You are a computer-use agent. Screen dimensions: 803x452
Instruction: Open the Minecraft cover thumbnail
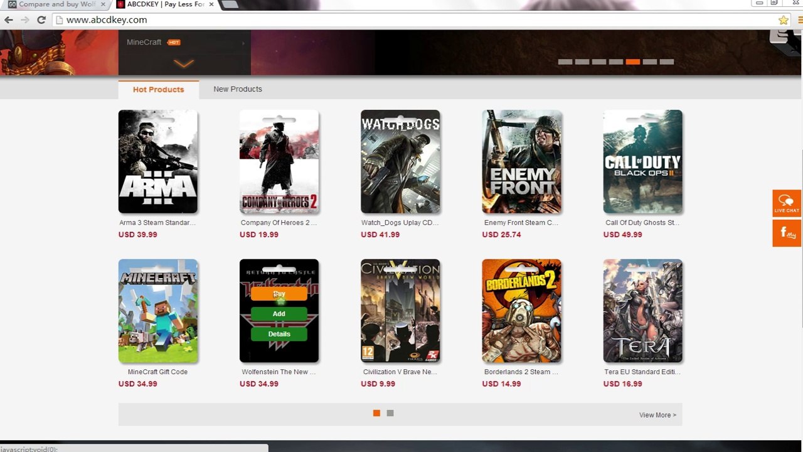click(158, 311)
